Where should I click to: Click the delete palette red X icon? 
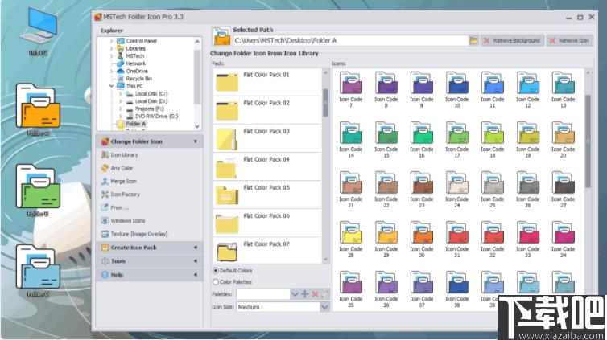coord(315,294)
